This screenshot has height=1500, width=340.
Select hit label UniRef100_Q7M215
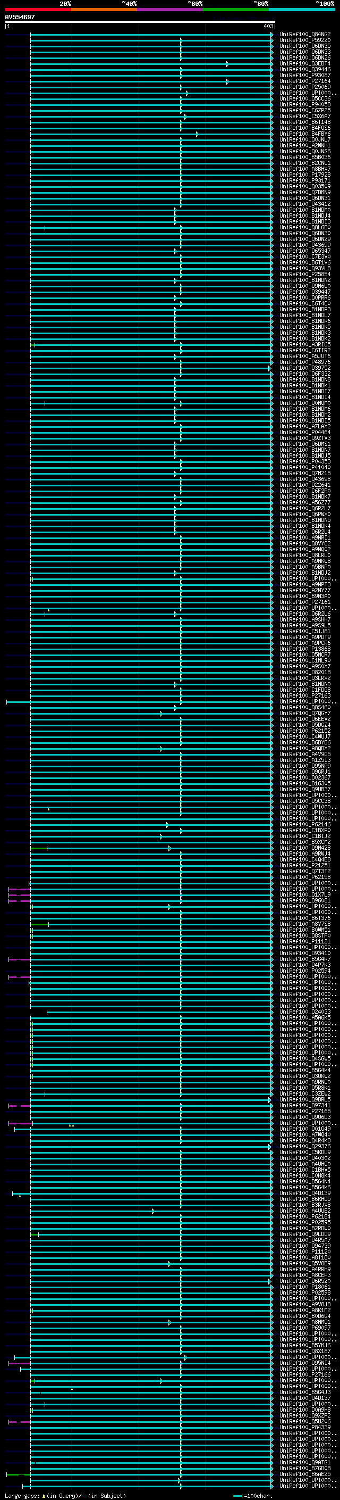[x=305, y=474]
